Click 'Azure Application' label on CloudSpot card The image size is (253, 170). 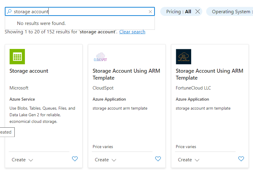coord(109,99)
